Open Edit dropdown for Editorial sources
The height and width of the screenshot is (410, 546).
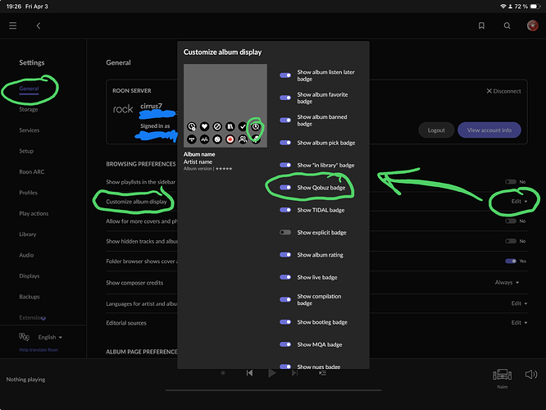(x=519, y=322)
